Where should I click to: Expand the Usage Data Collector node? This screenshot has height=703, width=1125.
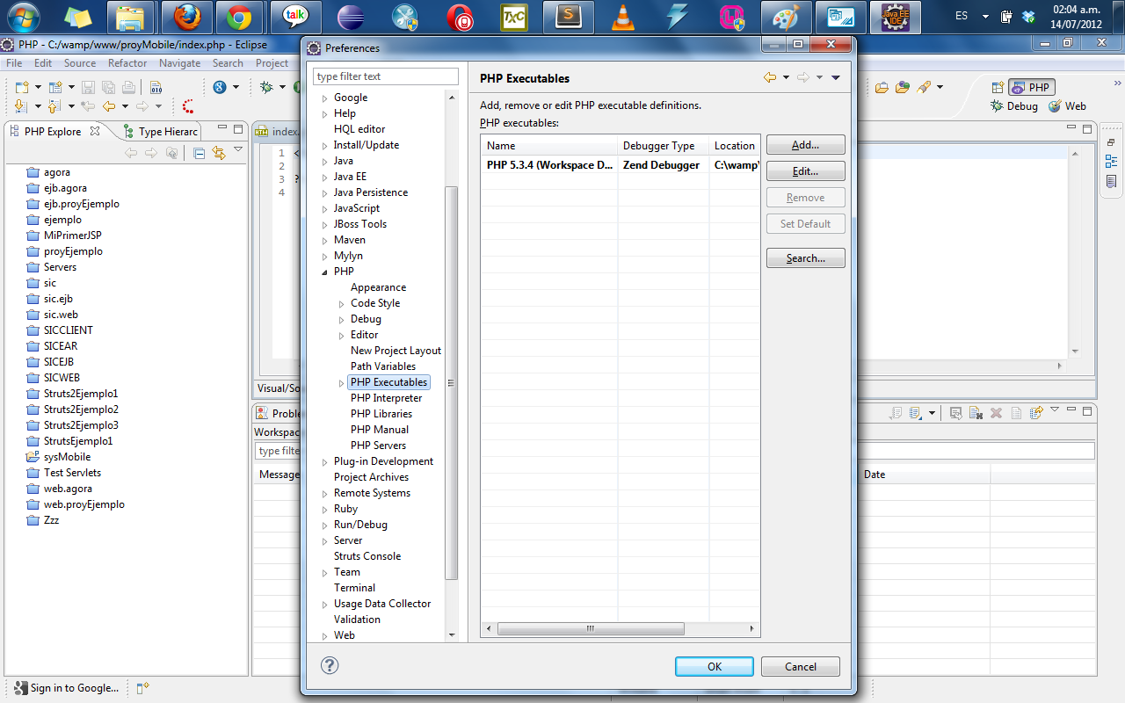tap(324, 605)
